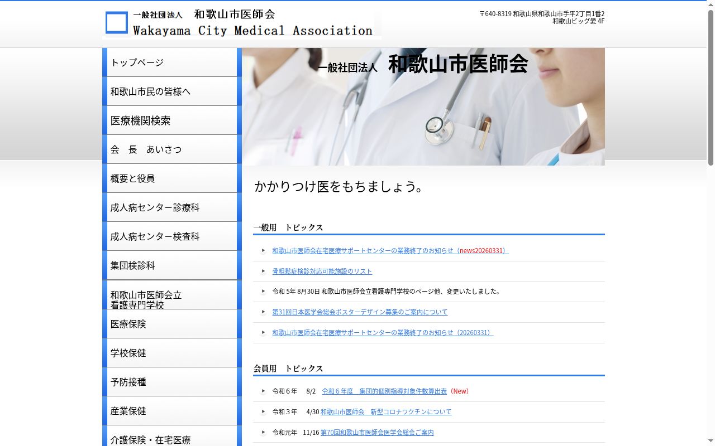Open 和歌山市医師会 新型コロナワクチンについて link

386,412
